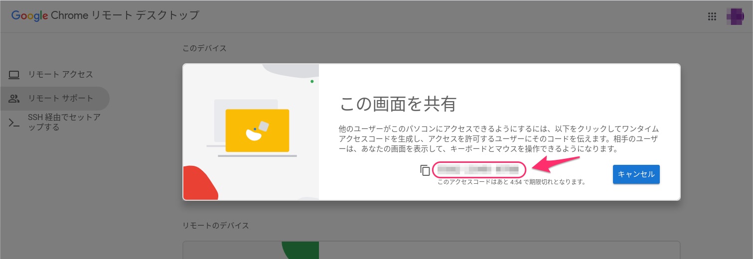This screenshot has width=753, height=259.
Task: Click the Google Chrome リモート デスクトップ logo
Action: tap(105, 15)
